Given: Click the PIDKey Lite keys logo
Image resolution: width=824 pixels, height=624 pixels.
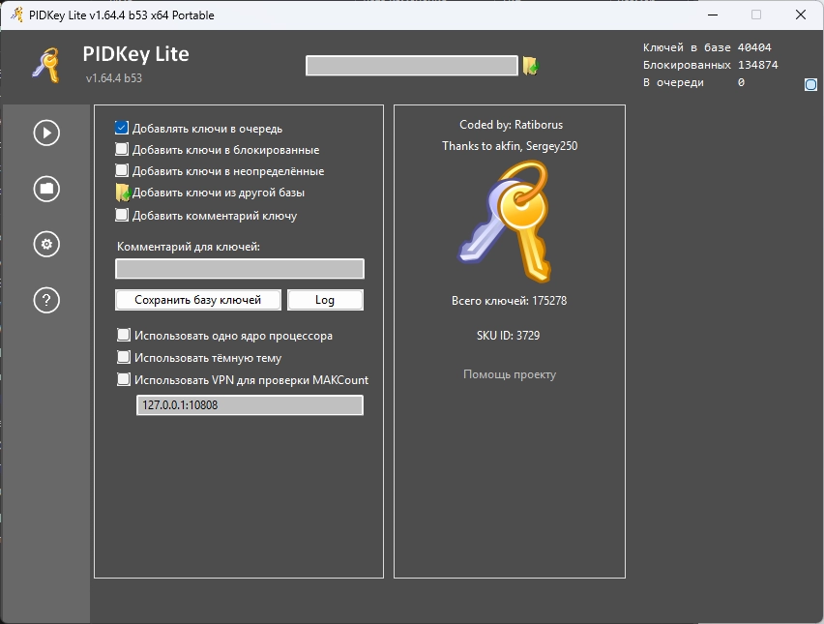Looking at the screenshot, I should click(x=45, y=64).
